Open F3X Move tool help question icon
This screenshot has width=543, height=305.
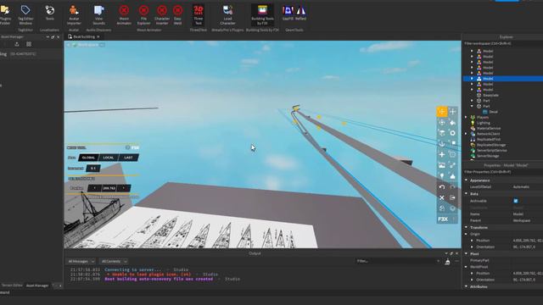click(x=127, y=147)
